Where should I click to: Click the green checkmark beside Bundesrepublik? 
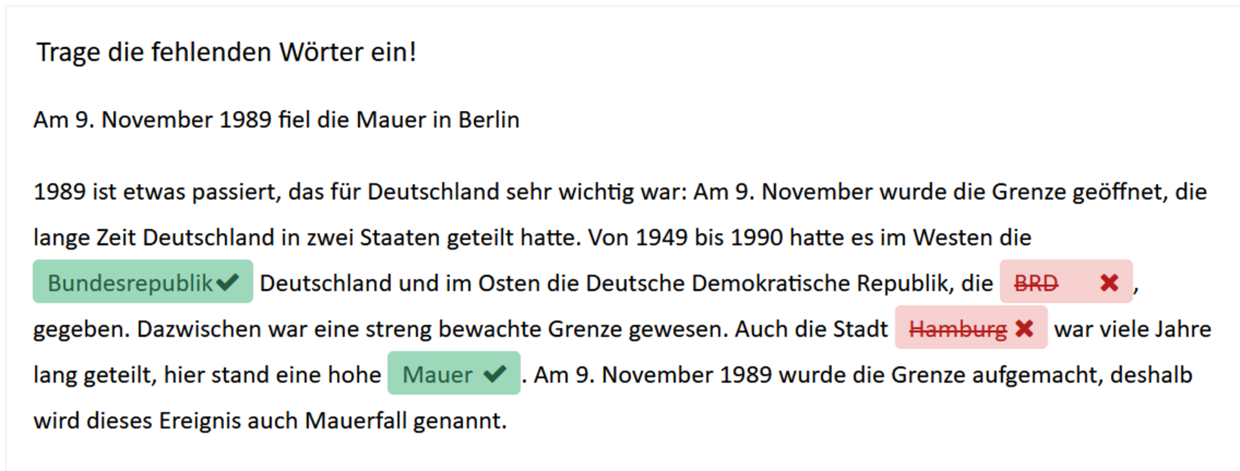tap(227, 282)
